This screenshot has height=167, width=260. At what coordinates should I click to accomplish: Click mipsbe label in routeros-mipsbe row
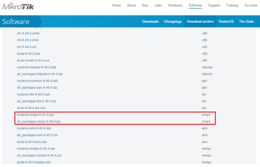(207, 67)
